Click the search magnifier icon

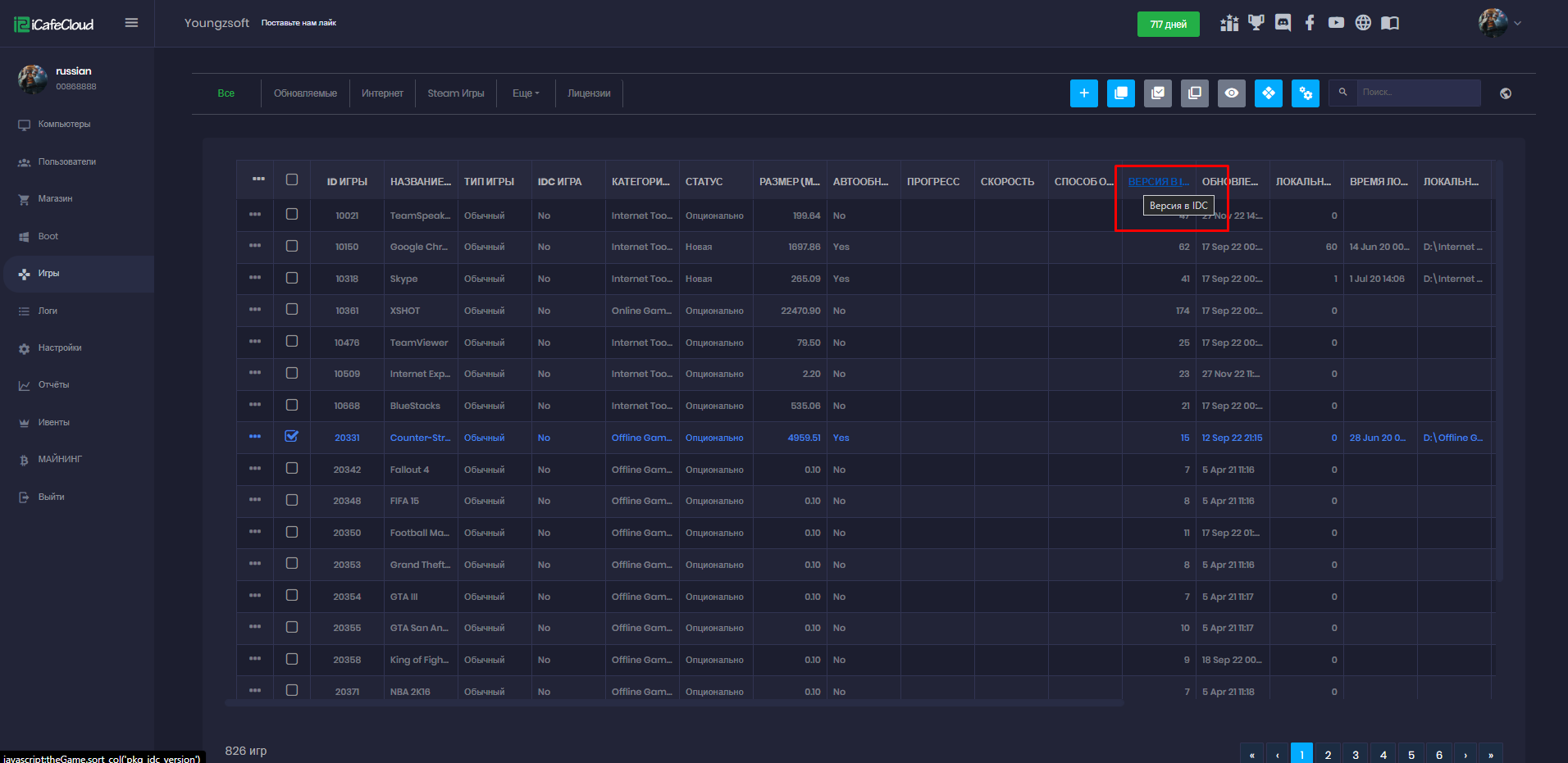click(1342, 93)
